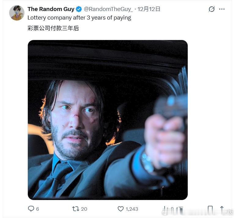Click the Chinese translation text line
The height and width of the screenshot is (218, 236).
click(x=53, y=29)
